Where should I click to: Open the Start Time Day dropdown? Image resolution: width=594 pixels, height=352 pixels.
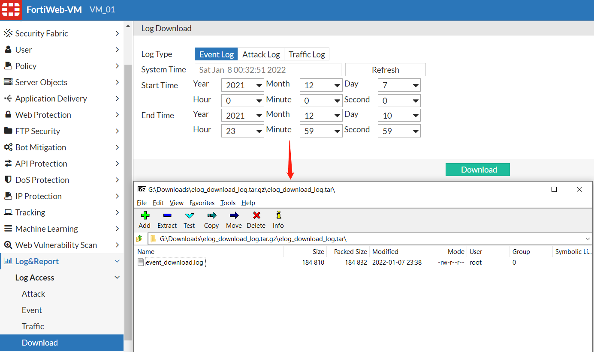coord(399,85)
